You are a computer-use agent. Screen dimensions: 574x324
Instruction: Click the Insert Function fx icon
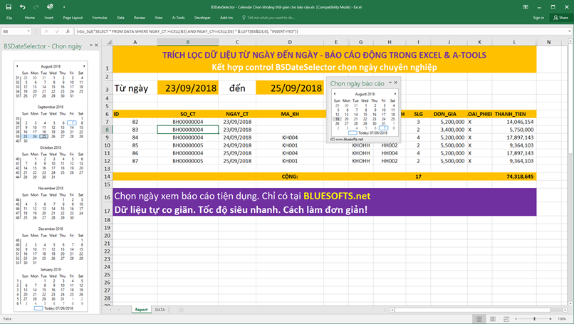(x=68, y=31)
